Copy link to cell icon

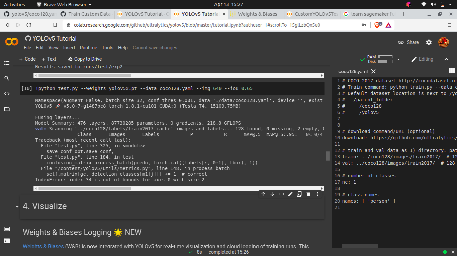click(281, 194)
